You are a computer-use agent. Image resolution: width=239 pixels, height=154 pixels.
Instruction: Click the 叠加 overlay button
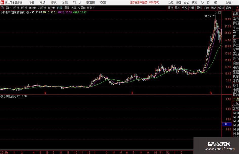coord(178,8)
